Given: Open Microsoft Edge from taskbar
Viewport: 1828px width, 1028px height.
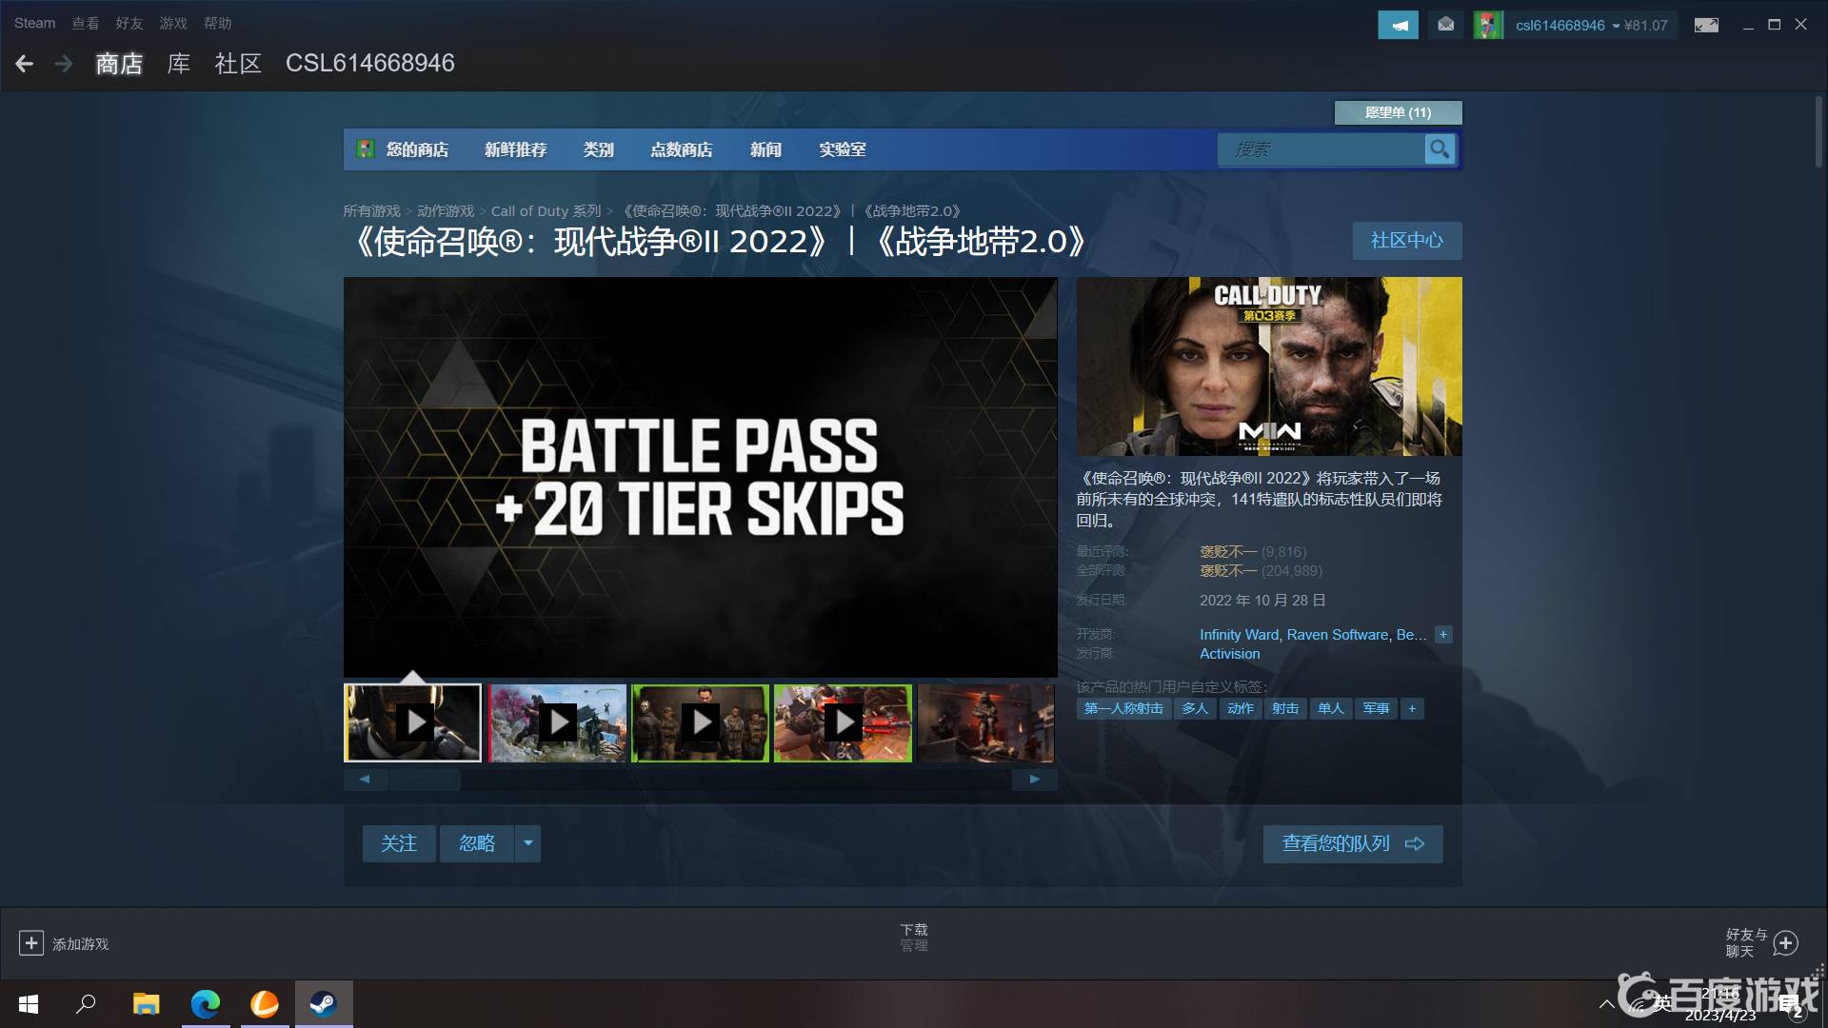Looking at the screenshot, I should [x=206, y=1004].
